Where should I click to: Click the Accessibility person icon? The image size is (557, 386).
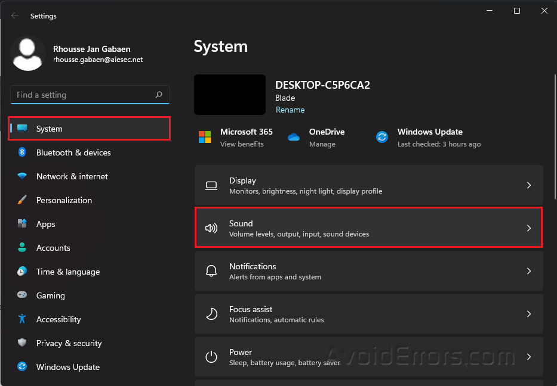[x=22, y=319]
